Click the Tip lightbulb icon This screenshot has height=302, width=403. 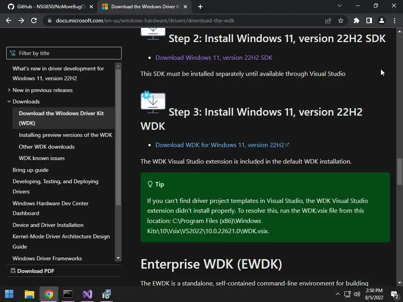tap(150, 184)
